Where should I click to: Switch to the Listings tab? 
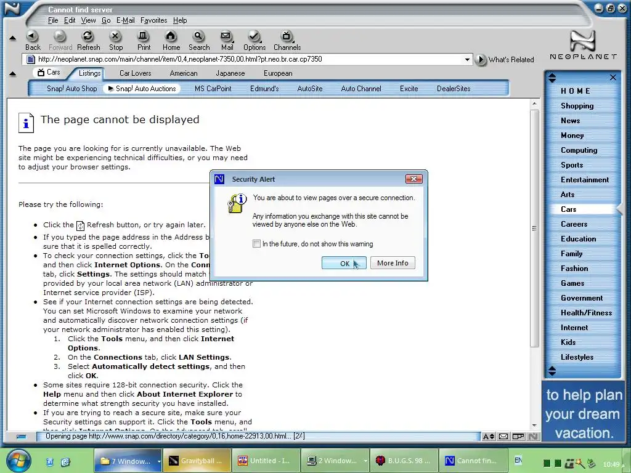pyautogui.click(x=89, y=73)
